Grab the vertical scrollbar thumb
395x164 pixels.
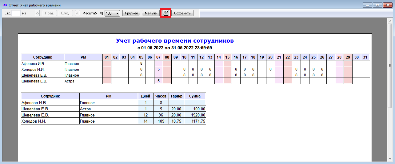[x=390, y=65]
